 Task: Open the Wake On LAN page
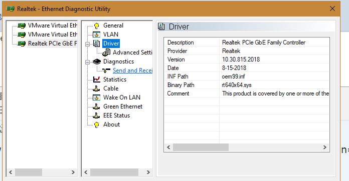122,97
